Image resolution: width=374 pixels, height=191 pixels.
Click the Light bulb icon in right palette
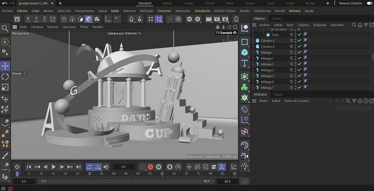244,166
